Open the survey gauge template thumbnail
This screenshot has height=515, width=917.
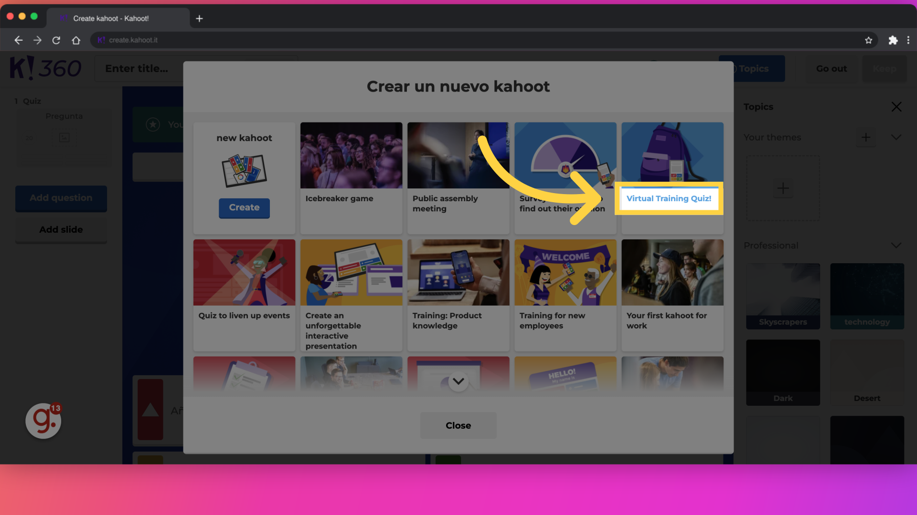click(565, 155)
